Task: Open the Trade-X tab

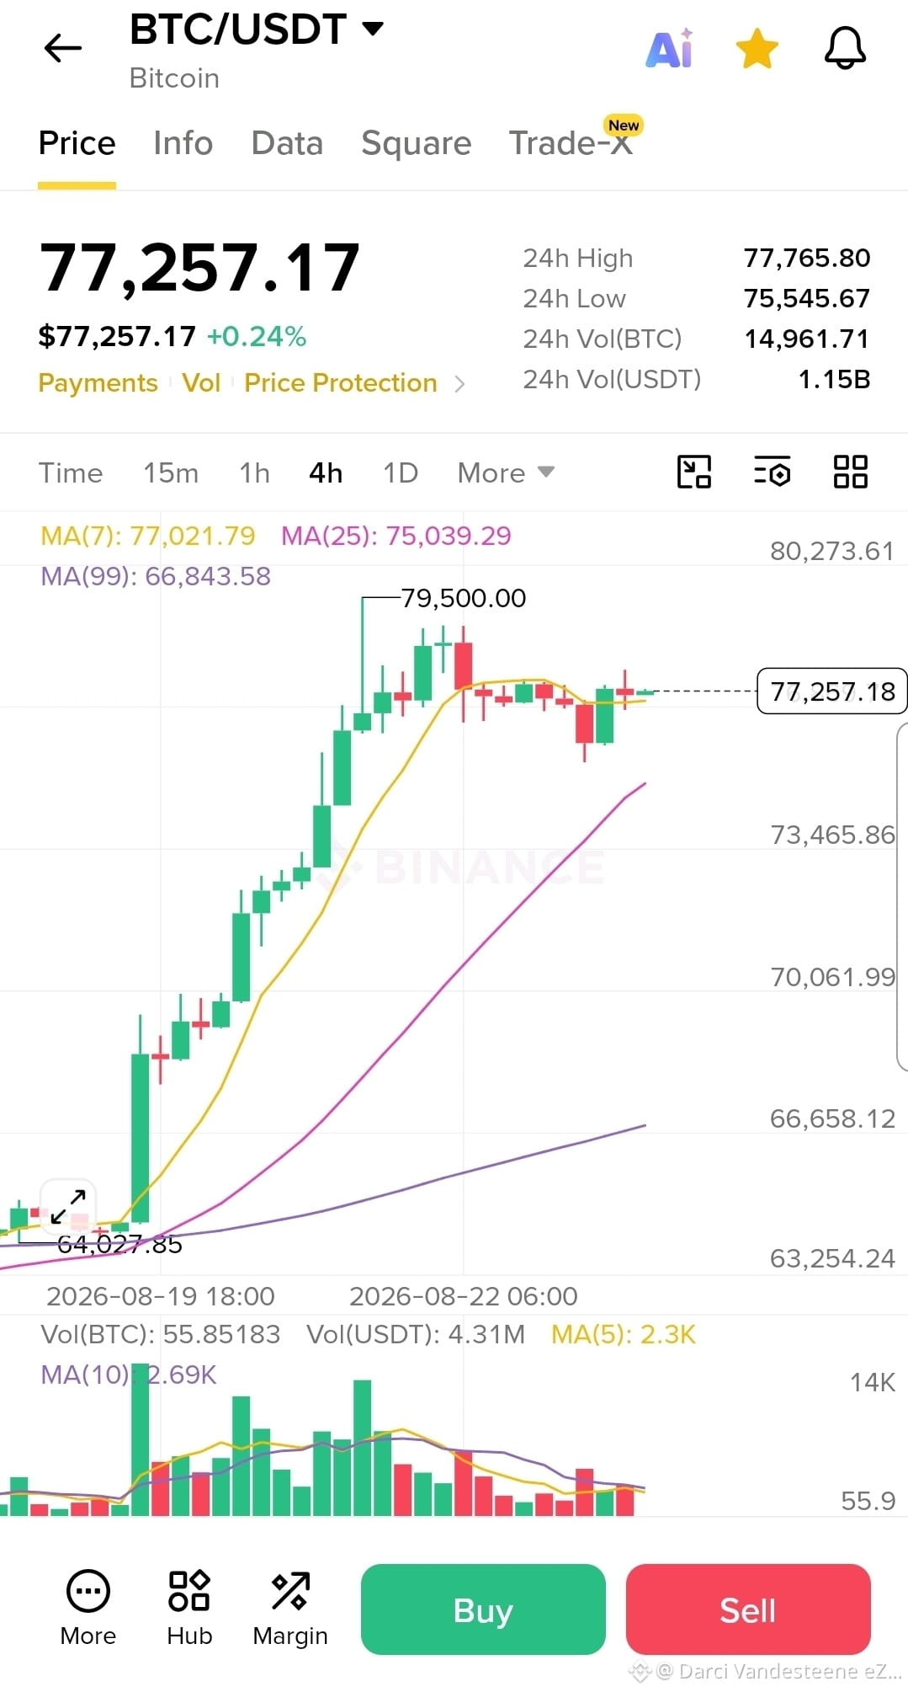Action: [571, 143]
